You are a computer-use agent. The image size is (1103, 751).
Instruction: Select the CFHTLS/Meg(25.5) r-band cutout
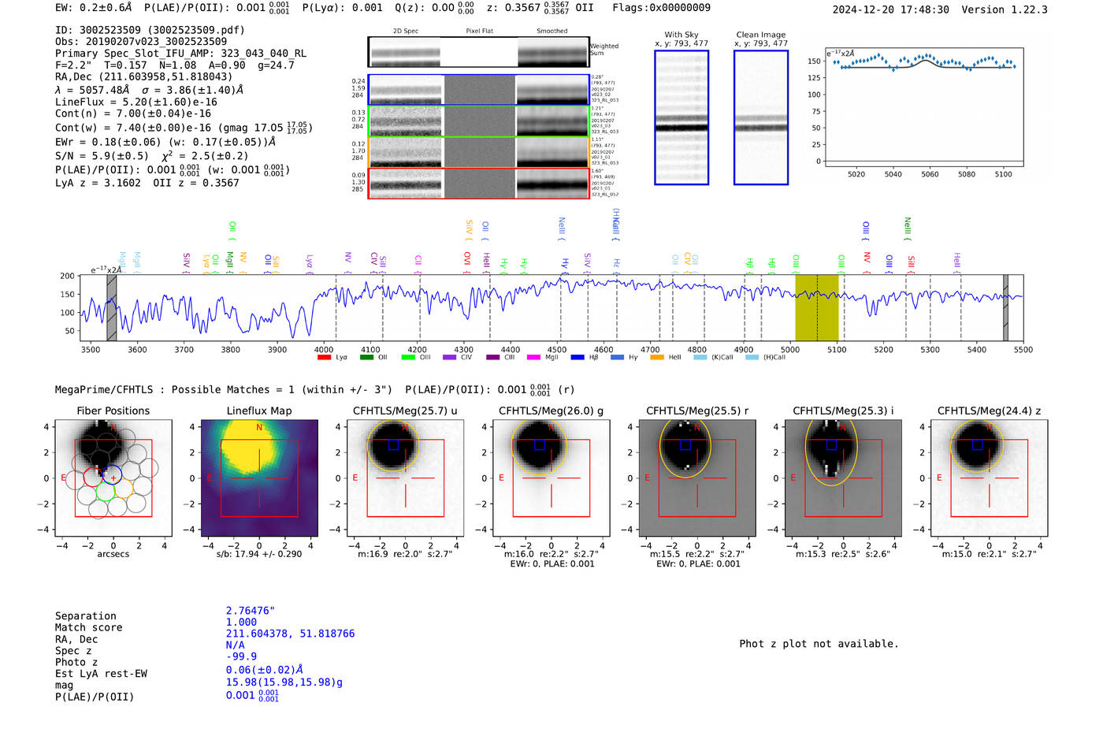click(x=697, y=478)
